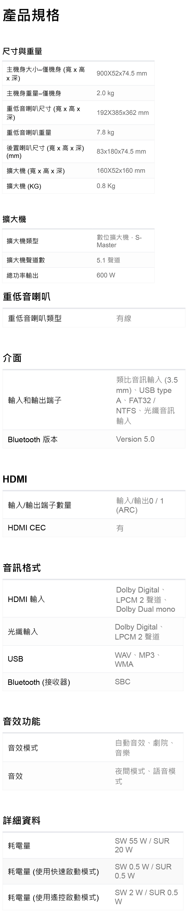
Task: Click the Version 5.0 value
Action: coord(135,439)
